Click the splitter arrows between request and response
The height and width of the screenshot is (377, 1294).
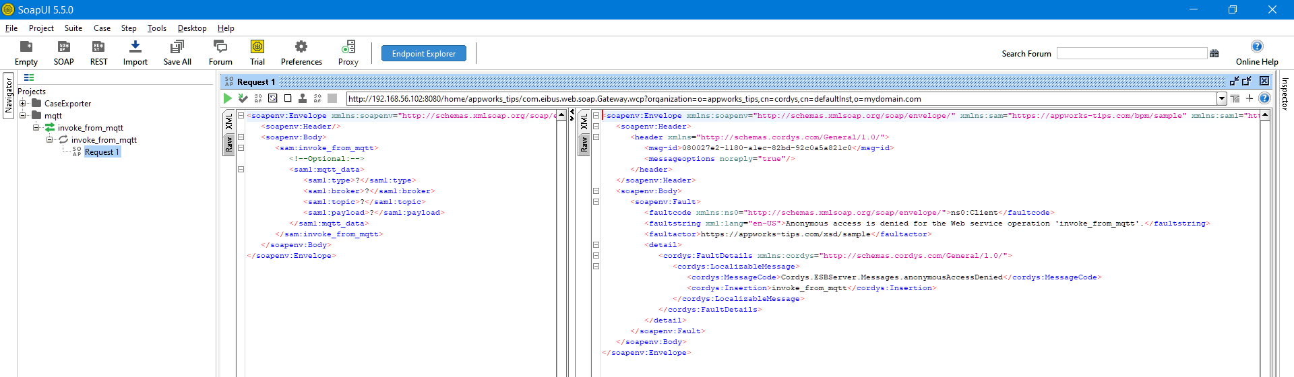click(x=572, y=115)
